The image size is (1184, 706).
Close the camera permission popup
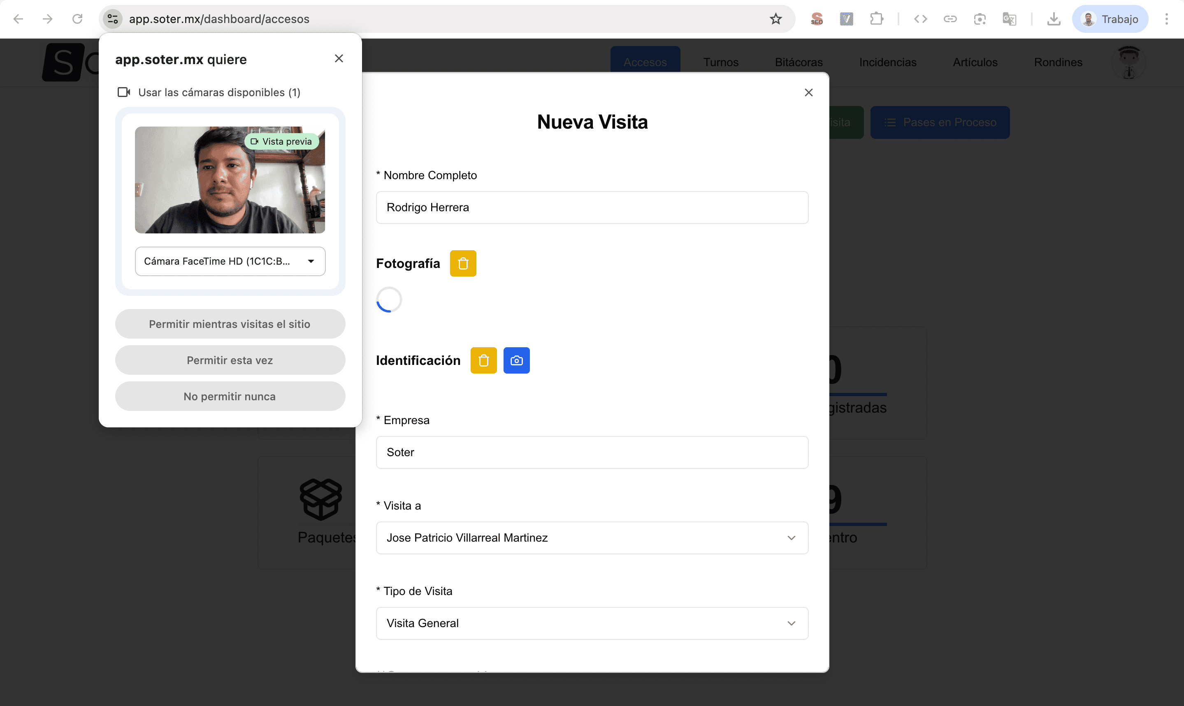[339, 58]
